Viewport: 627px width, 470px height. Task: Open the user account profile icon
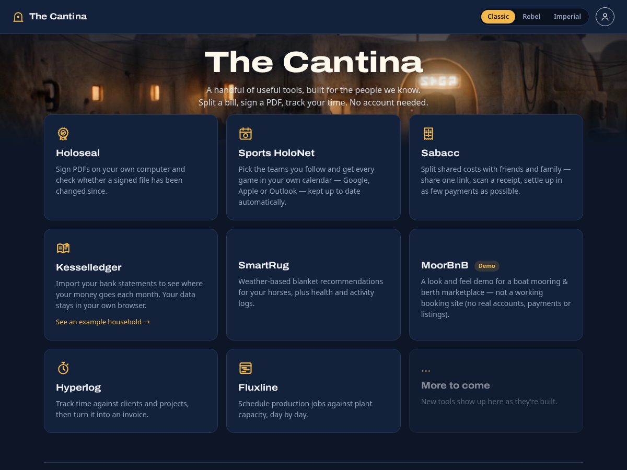pos(605,17)
